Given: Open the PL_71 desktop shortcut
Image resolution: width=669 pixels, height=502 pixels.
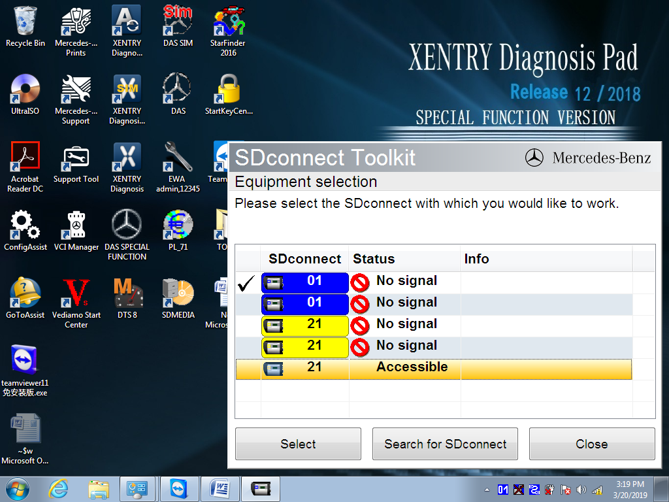Looking at the screenshot, I should point(178,230).
